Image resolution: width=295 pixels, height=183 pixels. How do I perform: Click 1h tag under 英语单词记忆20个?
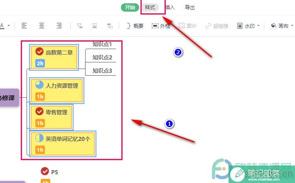coord(40,150)
